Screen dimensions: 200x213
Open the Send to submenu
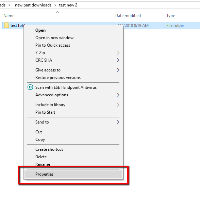pos(73,122)
